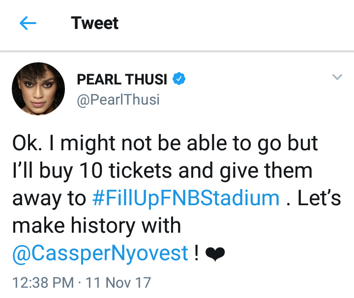
Task: Expand the tweet options chevron
Action: tap(337, 77)
